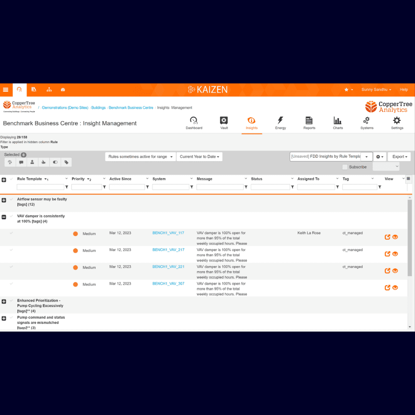Open the Export dropdown
The width and height of the screenshot is (415, 415).
[x=399, y=157]
